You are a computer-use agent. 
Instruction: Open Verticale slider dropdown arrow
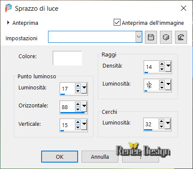tap(84, 125)
